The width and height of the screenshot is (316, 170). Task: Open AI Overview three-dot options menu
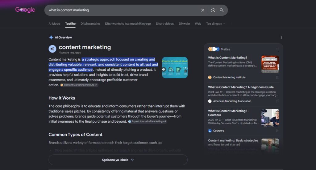281,38
